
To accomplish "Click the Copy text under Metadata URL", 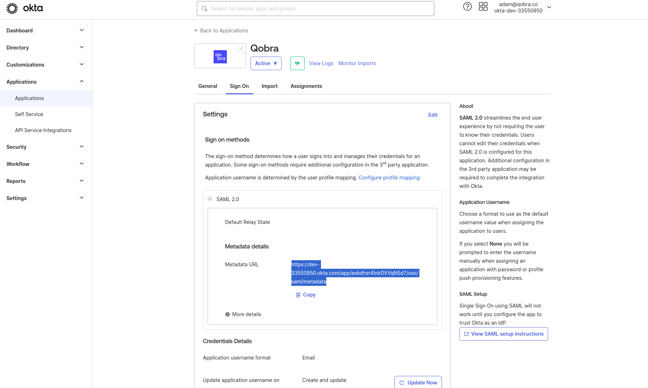I will coord(309,295).
